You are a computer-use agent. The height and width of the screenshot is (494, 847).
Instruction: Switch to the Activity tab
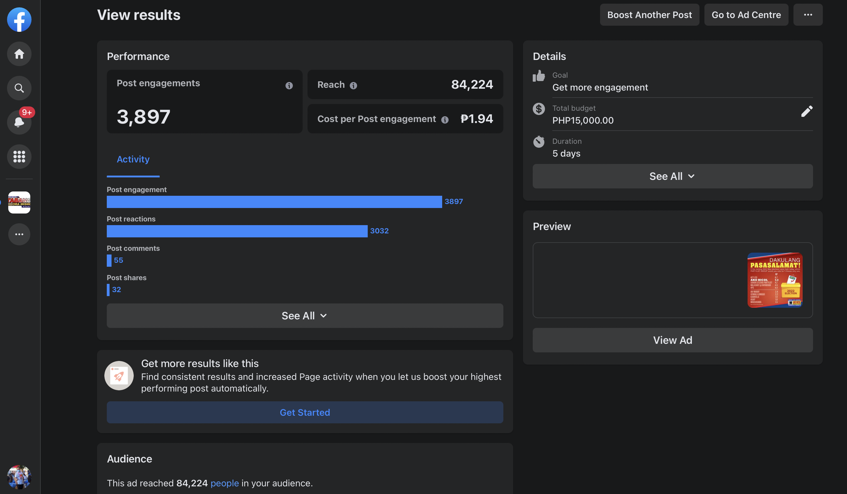pyautogui.click(x=133, y=159)
